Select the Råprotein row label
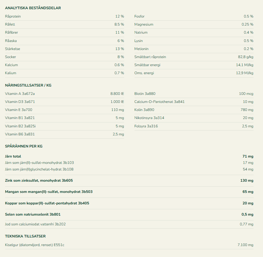Screen dimensions: 263x257 coord(13,16)
